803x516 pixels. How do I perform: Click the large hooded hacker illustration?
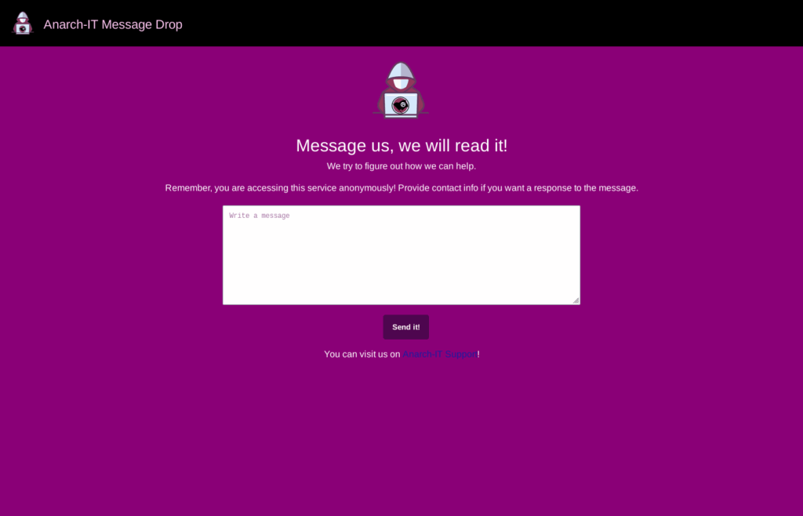coord(401,91)
